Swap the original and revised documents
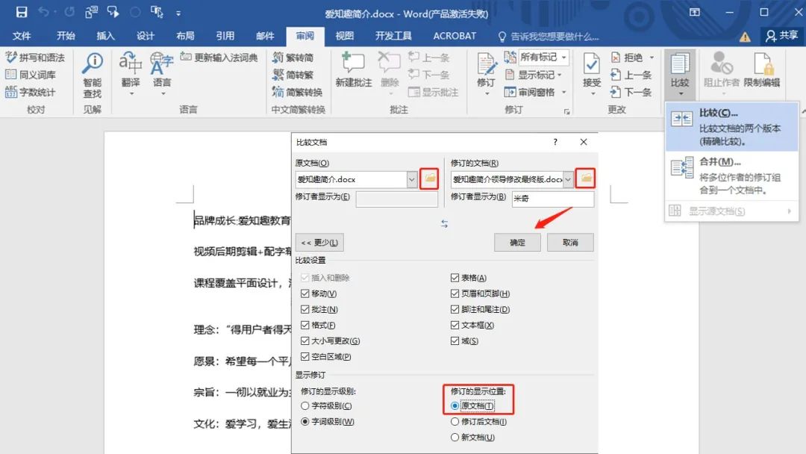Screen dimensions: 806x454 coord(444,224)
